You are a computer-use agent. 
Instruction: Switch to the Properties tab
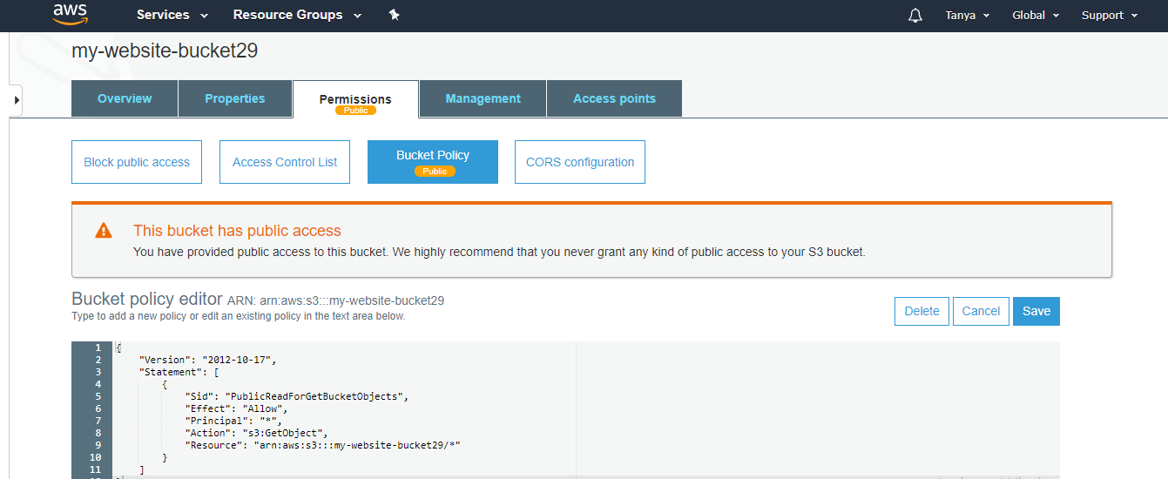(x=235, y=98)
